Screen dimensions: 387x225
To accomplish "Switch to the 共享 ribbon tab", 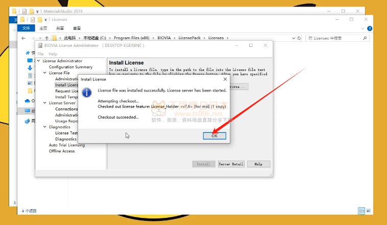I will pyautogui.click(x=60, y=28).
